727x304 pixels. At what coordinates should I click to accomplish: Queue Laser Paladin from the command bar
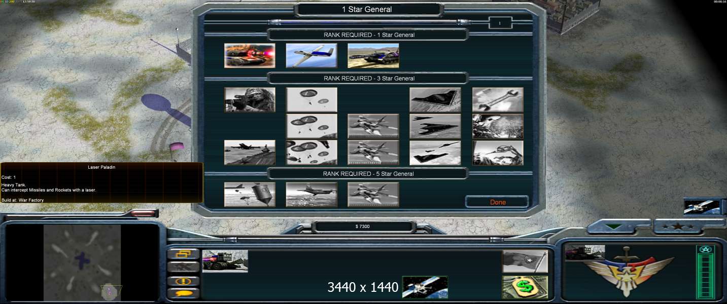[x=225, y=261]
